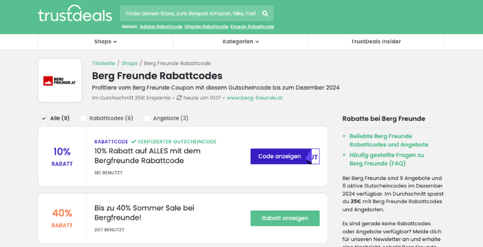Expand the Kategorien menu

click(240, 42)
